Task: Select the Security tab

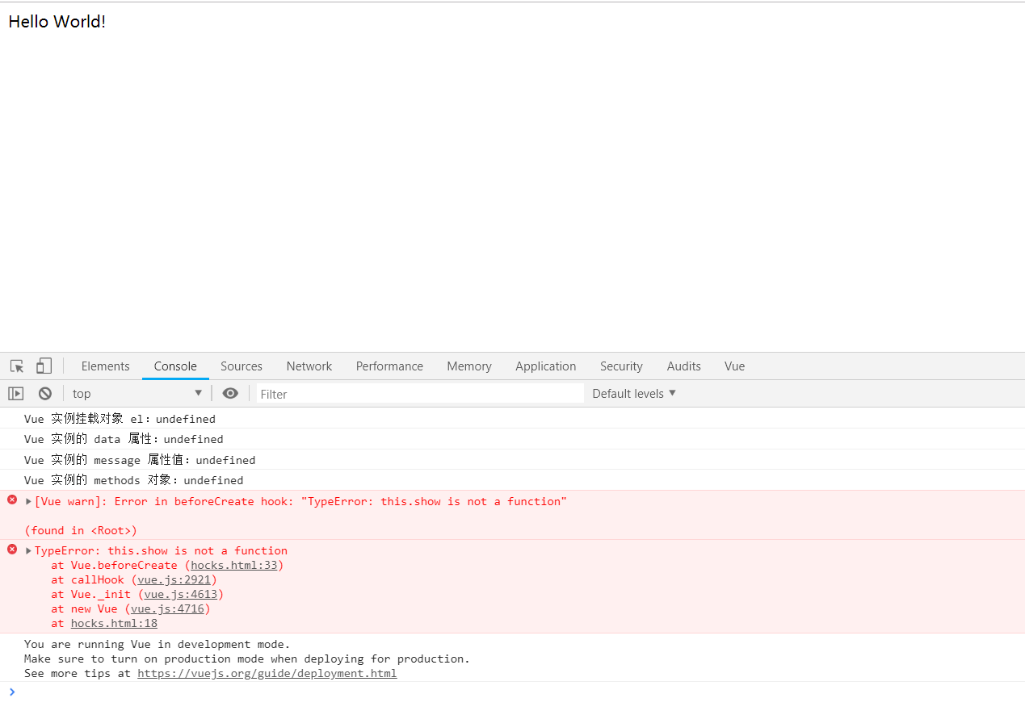Action: coord(621,366)
